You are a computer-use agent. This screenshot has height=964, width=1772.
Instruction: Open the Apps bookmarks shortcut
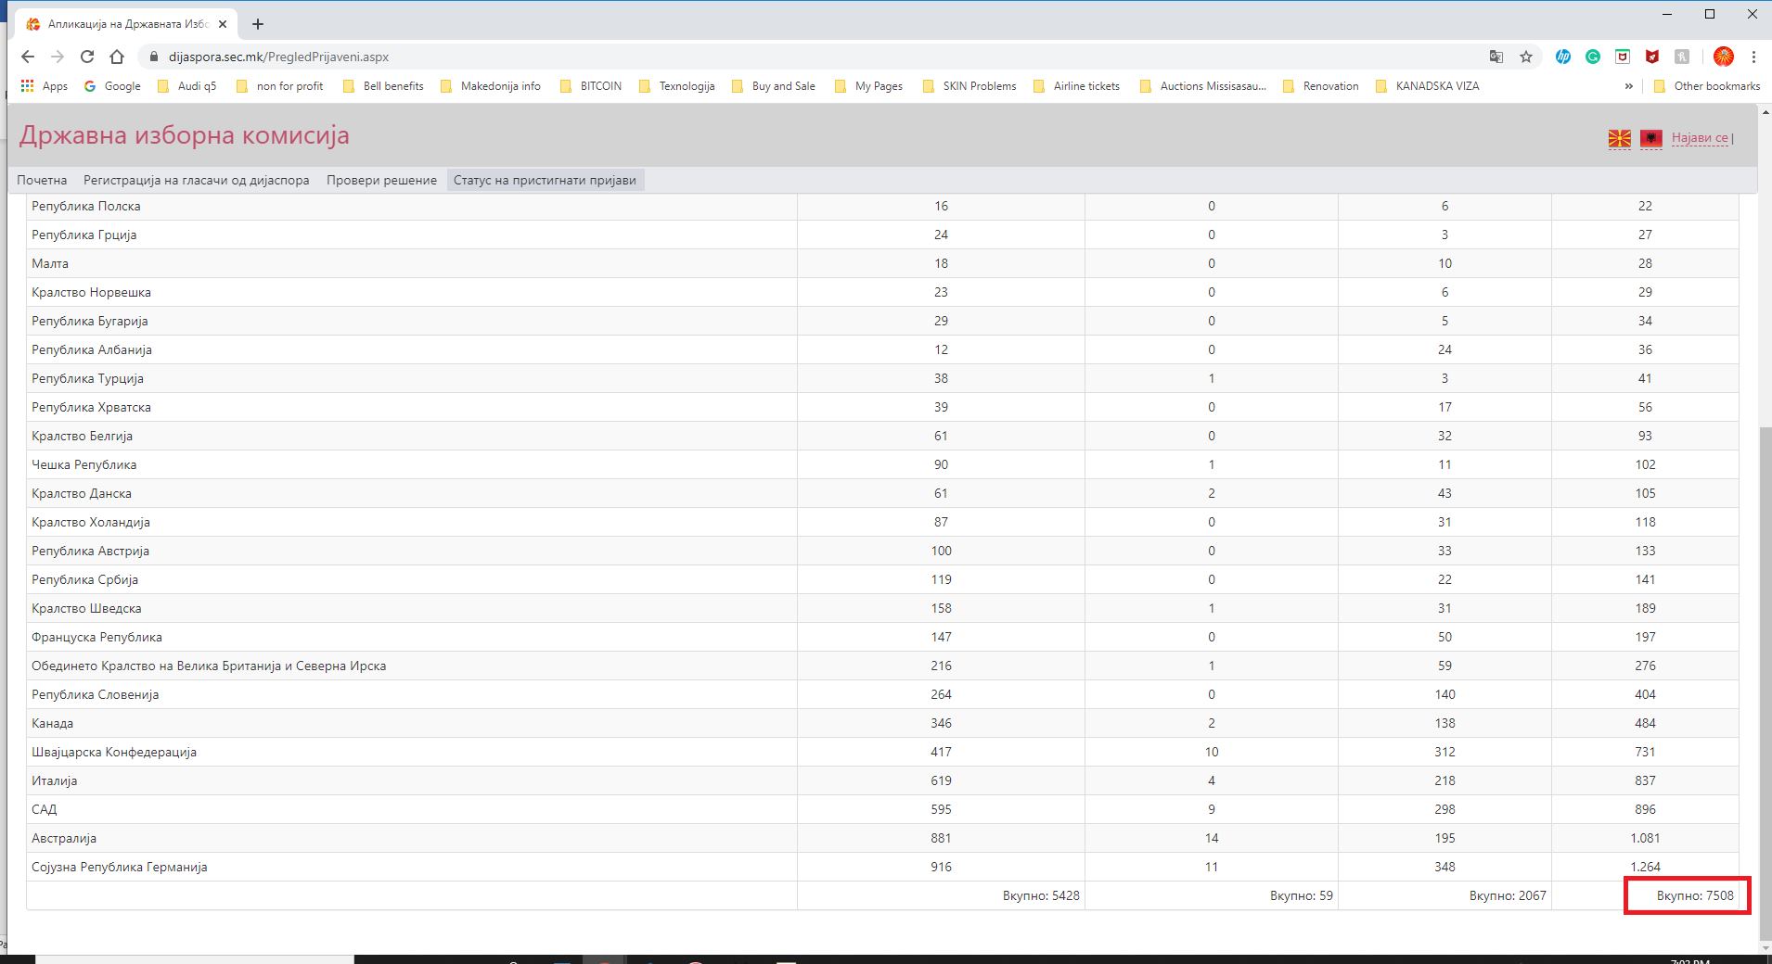[44, 86]
